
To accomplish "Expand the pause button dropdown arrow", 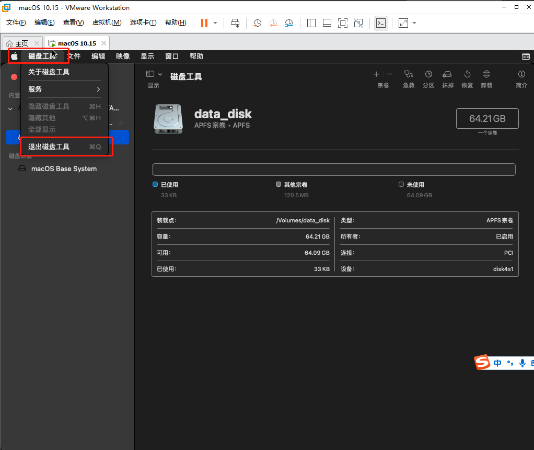I will coord(215,23).
